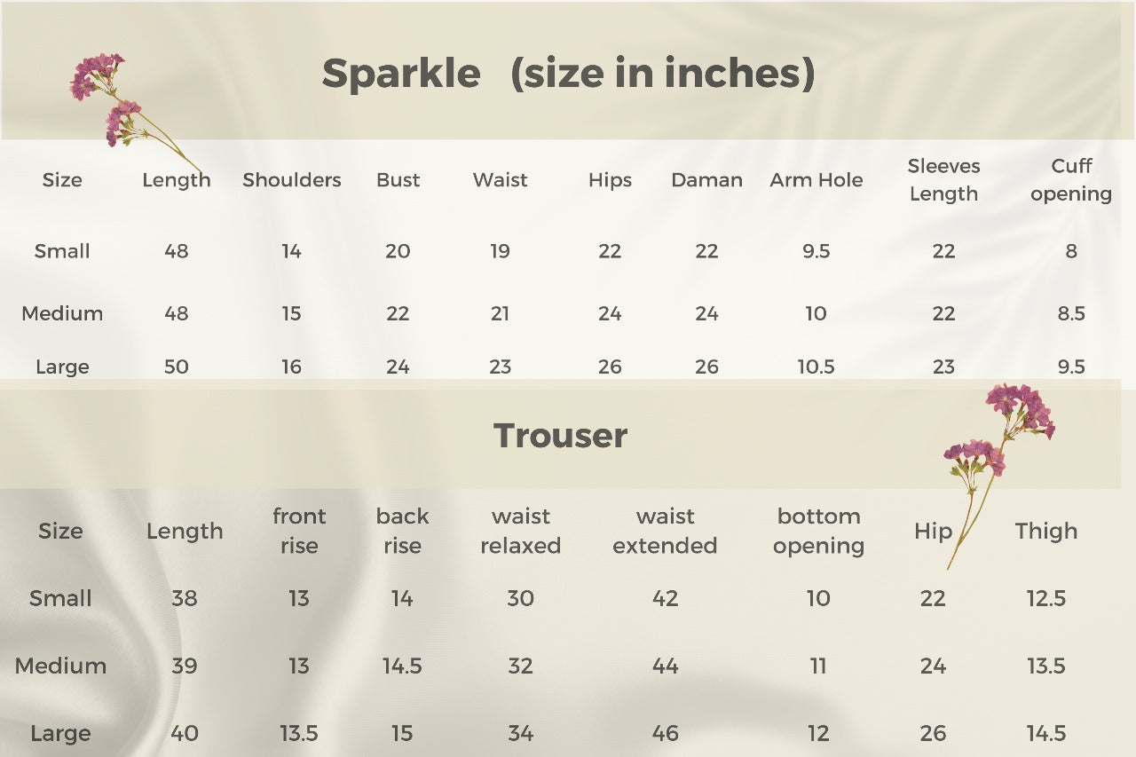Click the Daman column header
Screen dimensions: 1136x757
click(x=706, y=180)
